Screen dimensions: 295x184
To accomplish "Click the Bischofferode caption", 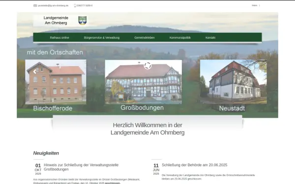I will (x=53, y=108).
